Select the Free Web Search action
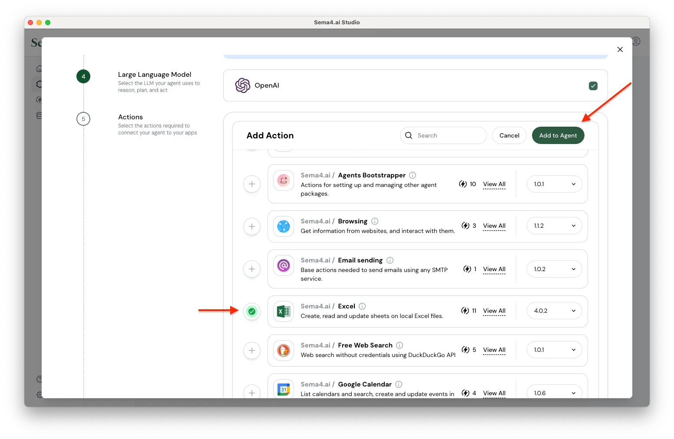Image resolution: width=674 pixels, height=439 pixels. 252,351
